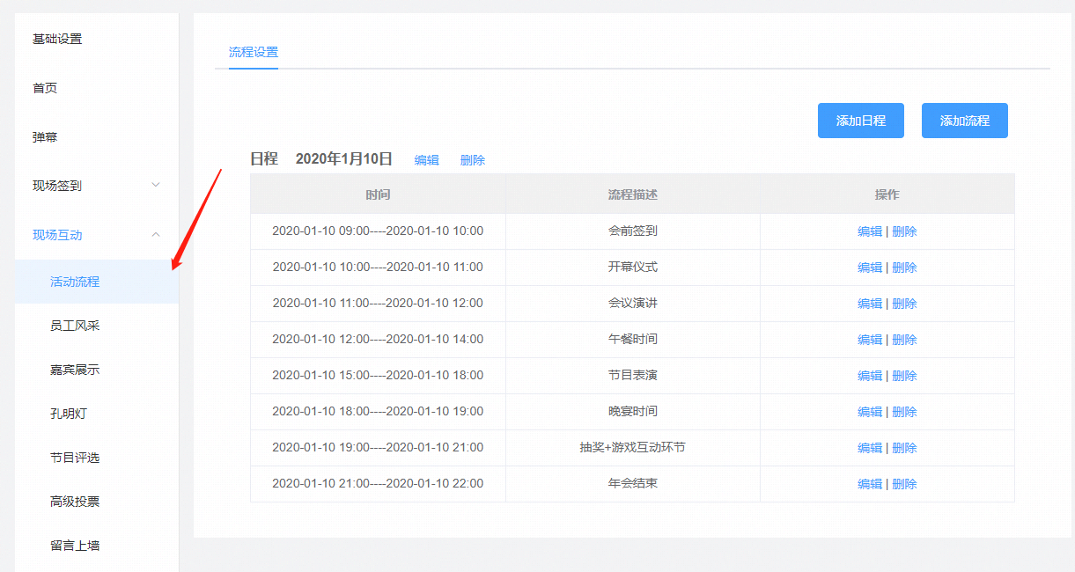Open 留言上墙 submenu item
The height and width of the screenshot is (572, 1075).
pyautogui.click(x=75, y=546)
